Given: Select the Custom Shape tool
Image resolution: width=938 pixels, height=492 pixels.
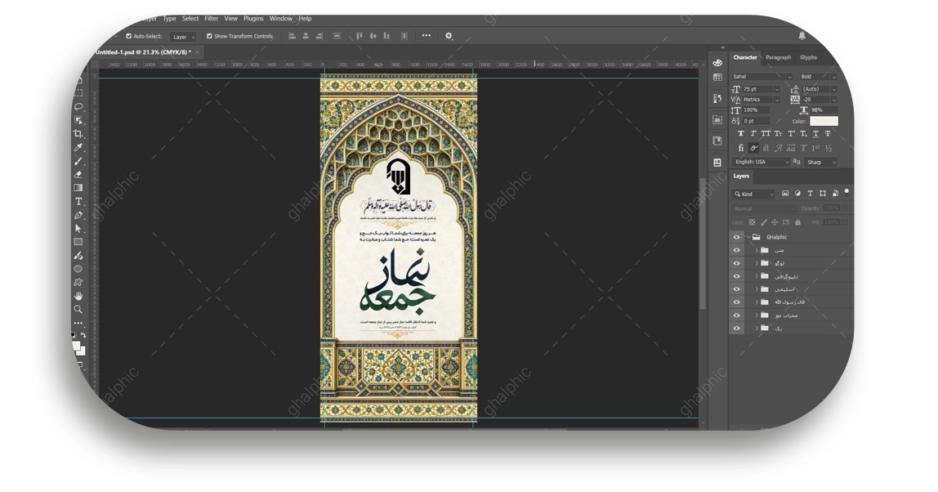Looking at the screenshot, I should click(78, 283).
